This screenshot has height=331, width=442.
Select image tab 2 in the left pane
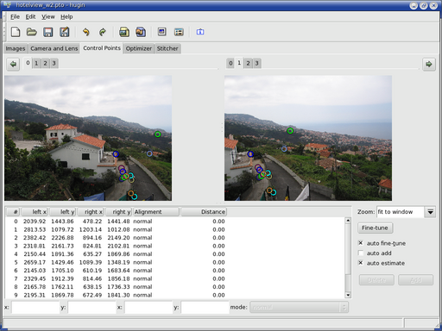[45, 63]
